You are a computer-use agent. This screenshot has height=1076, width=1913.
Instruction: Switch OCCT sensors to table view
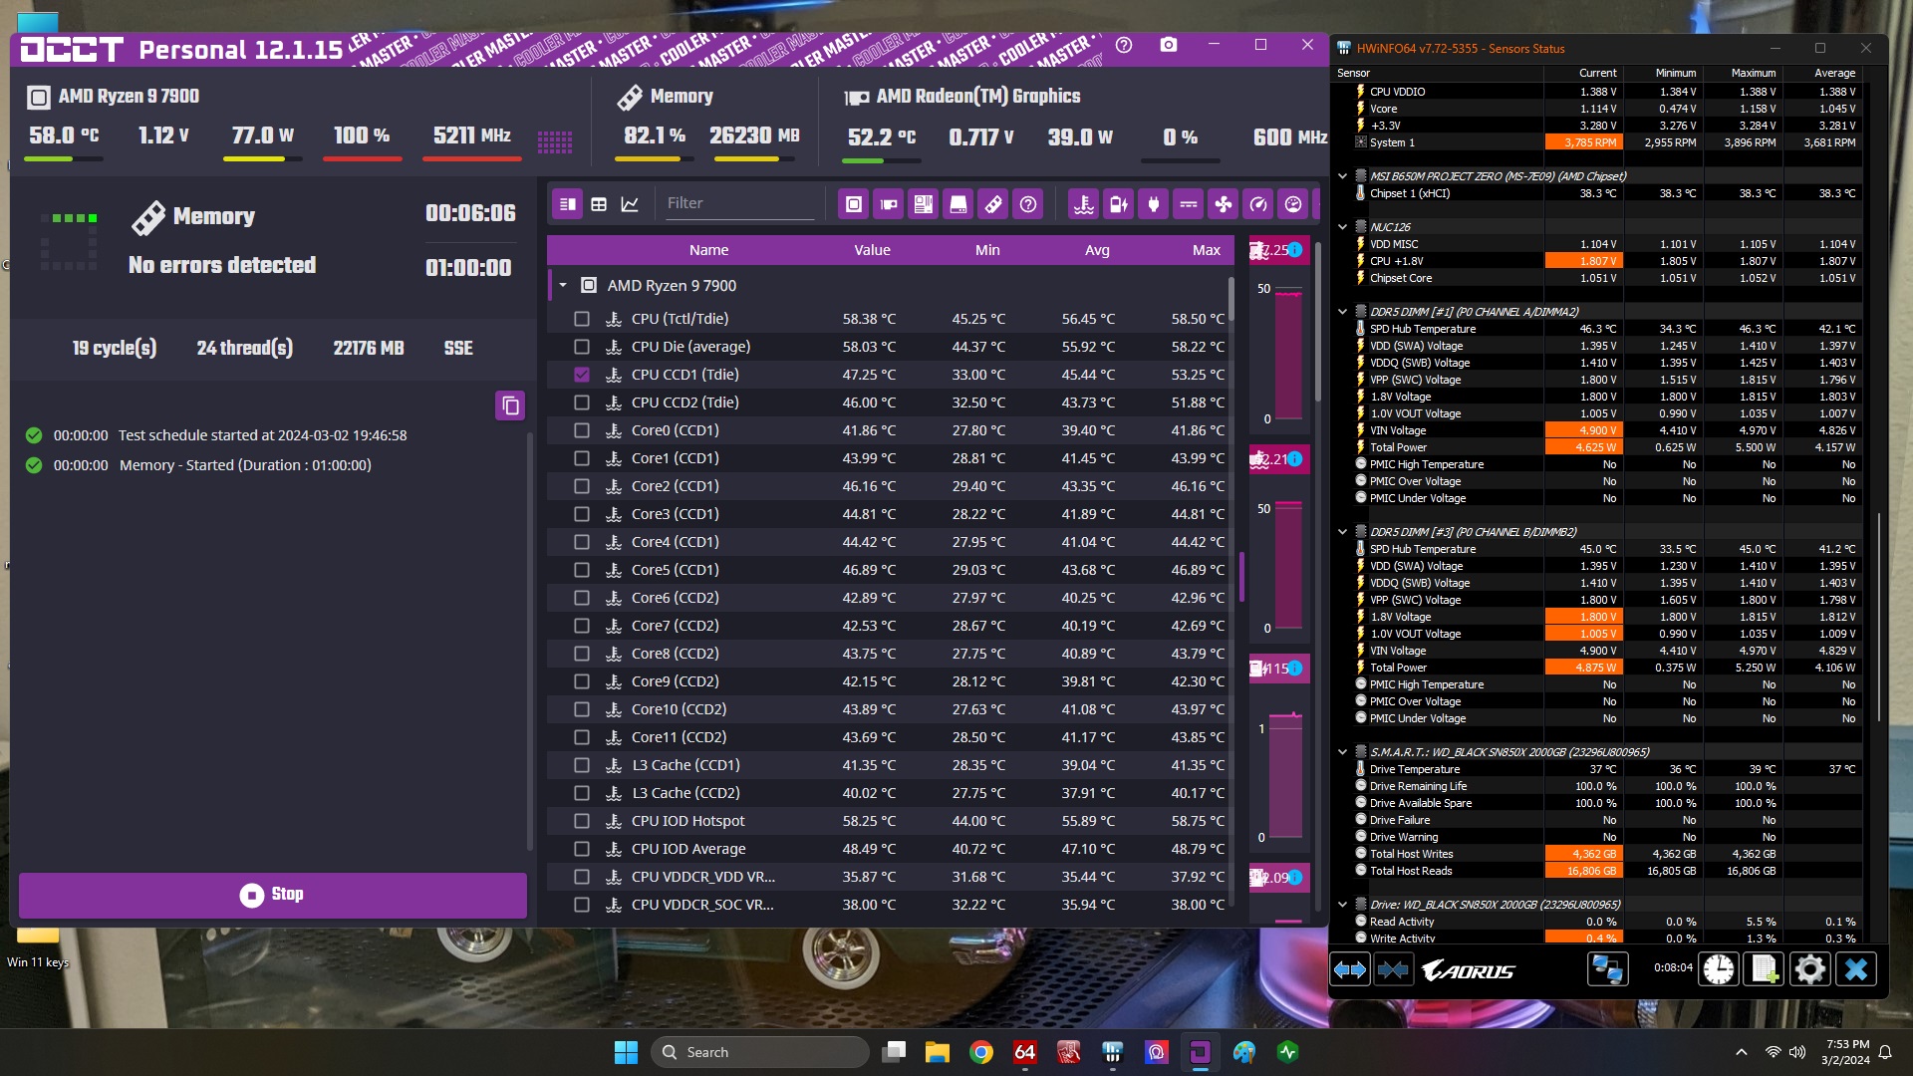pyautogui.click(x=599, y=204)
